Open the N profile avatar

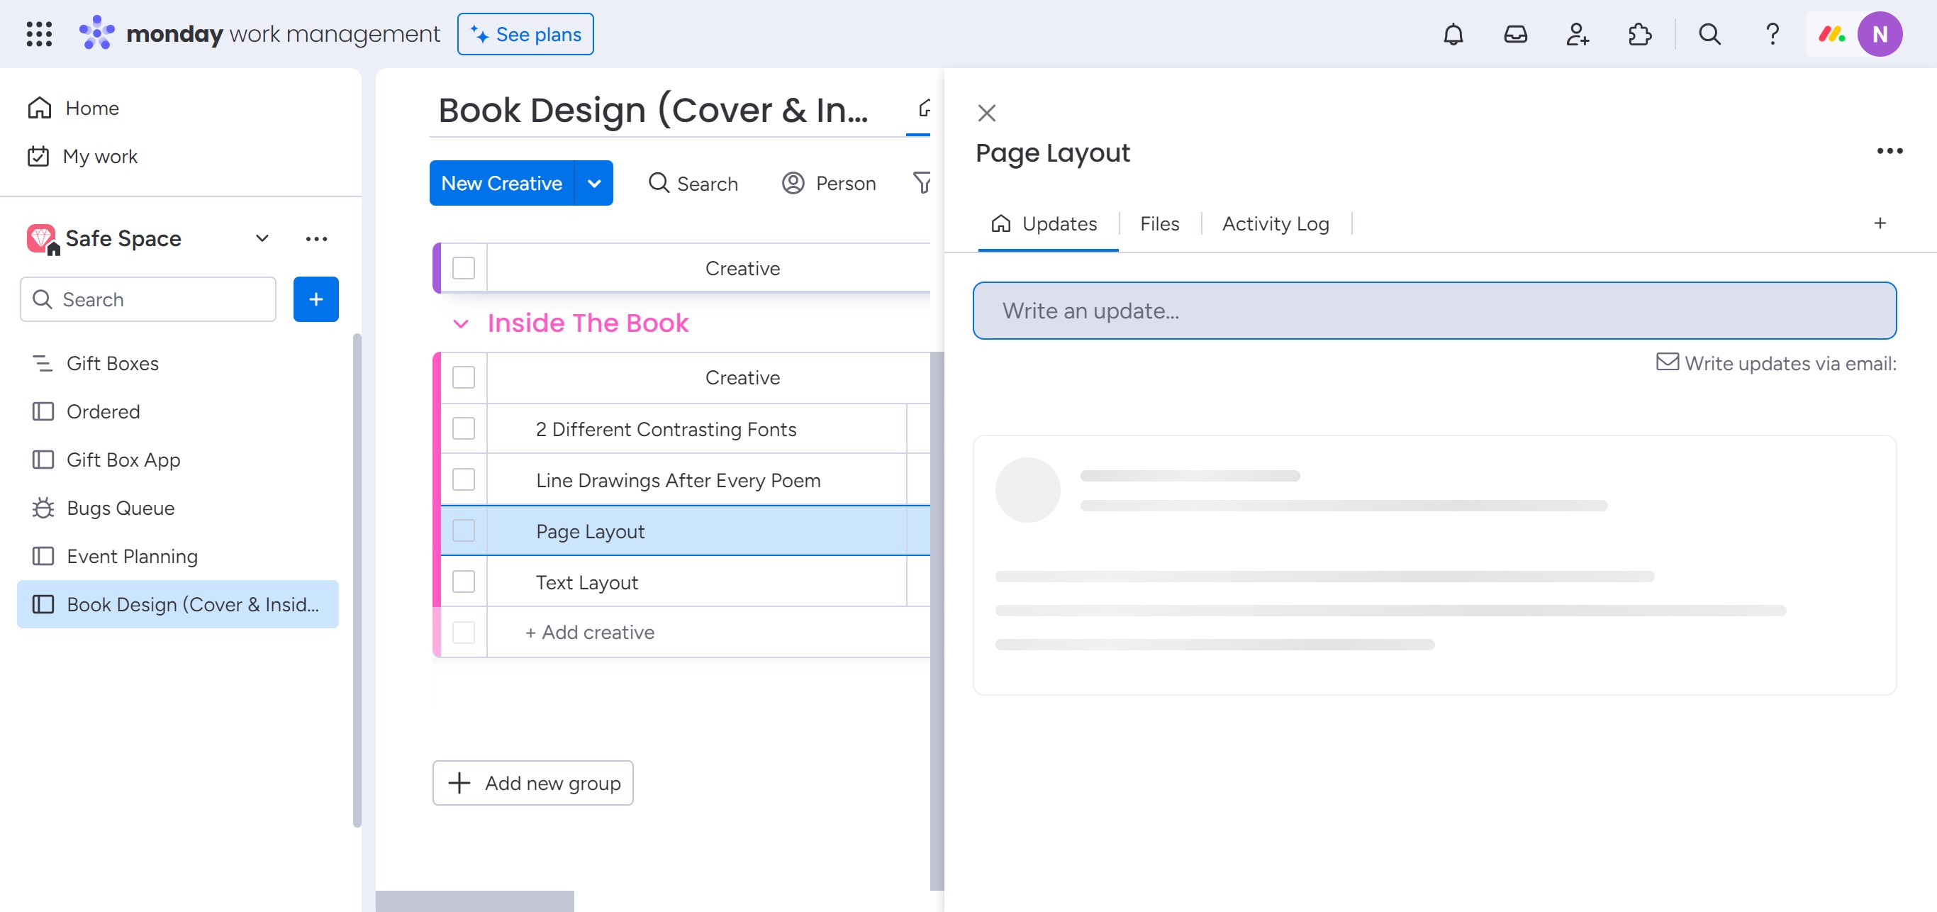[1880, 34]
